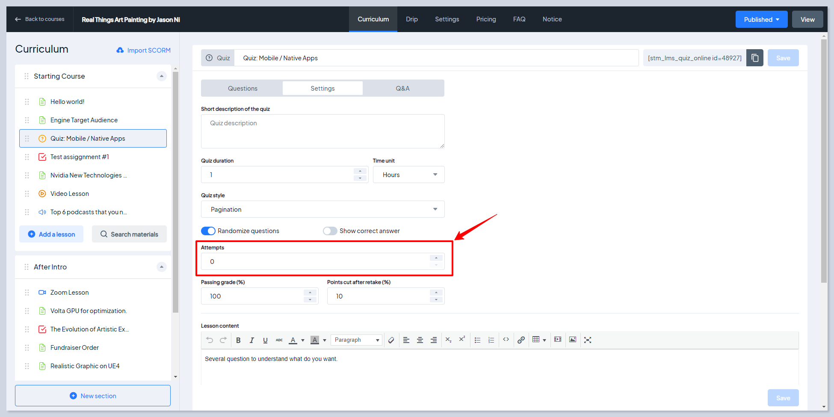Click the insert image icon
Viewport: 834px width, 417px height.
tap(573, 340)
